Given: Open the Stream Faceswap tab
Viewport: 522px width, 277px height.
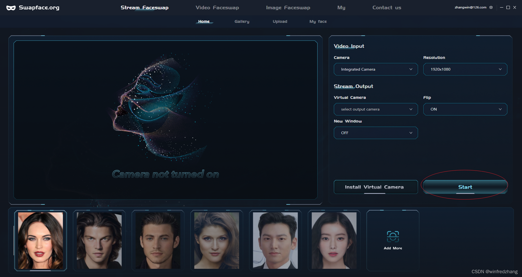Looking at the screenshot, I should [x=144, y=8].
